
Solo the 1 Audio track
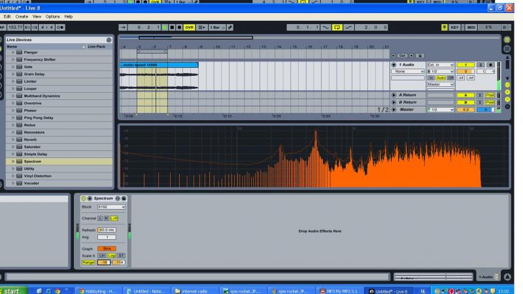480,65
